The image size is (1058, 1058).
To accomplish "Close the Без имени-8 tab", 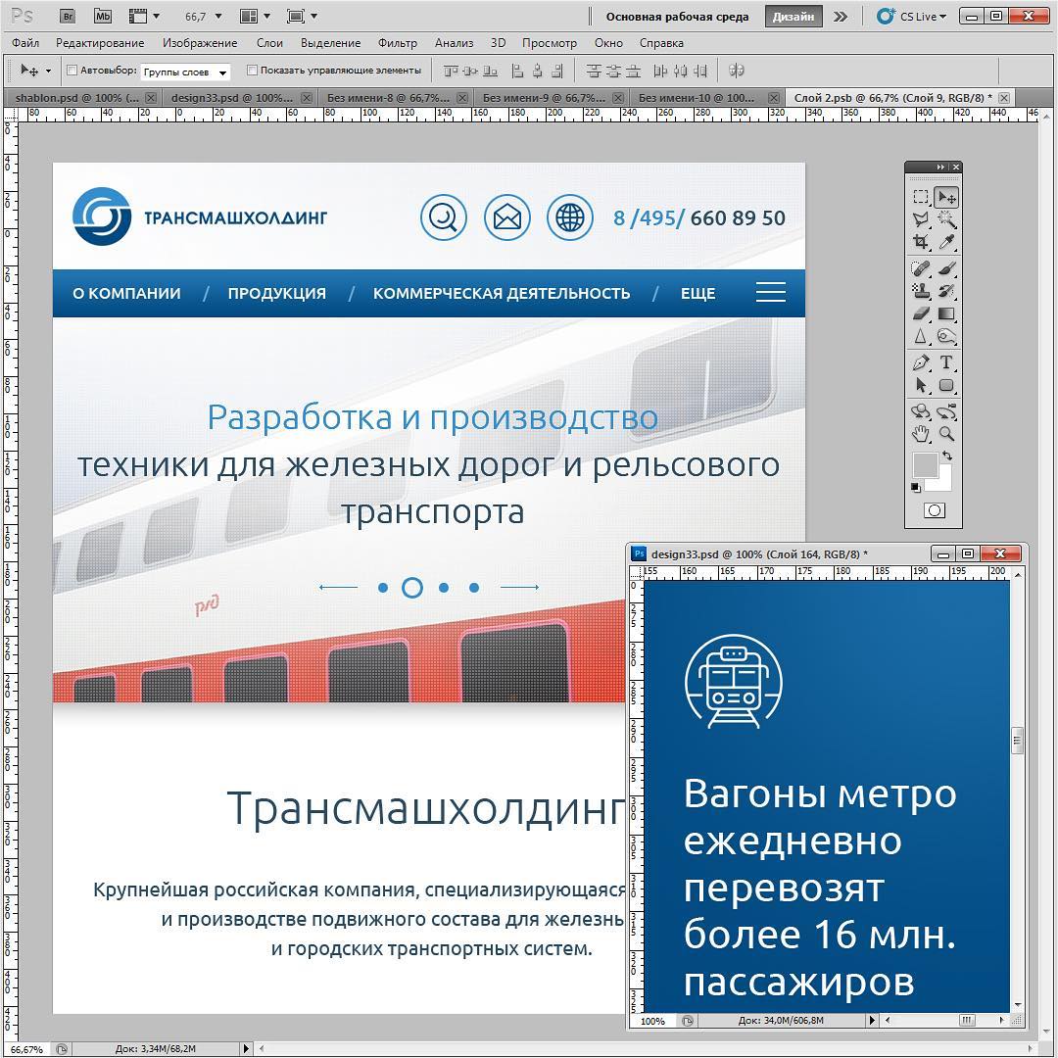I will point(462,98).
